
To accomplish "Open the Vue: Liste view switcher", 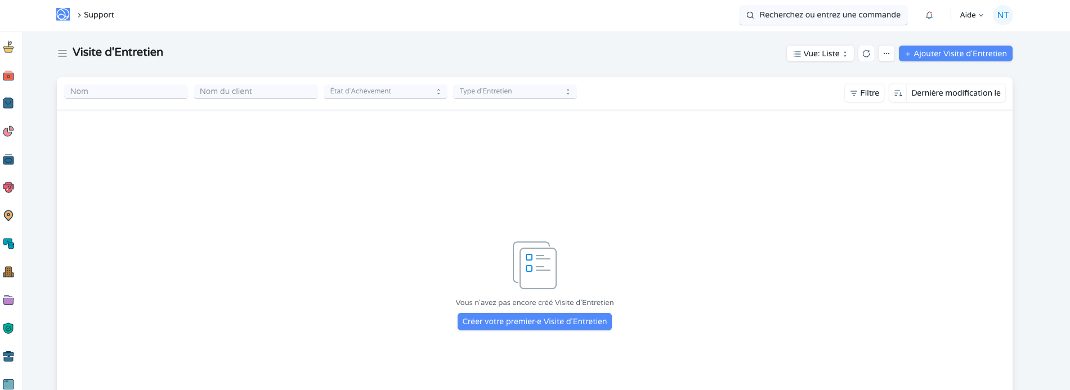I will (820, 53).
